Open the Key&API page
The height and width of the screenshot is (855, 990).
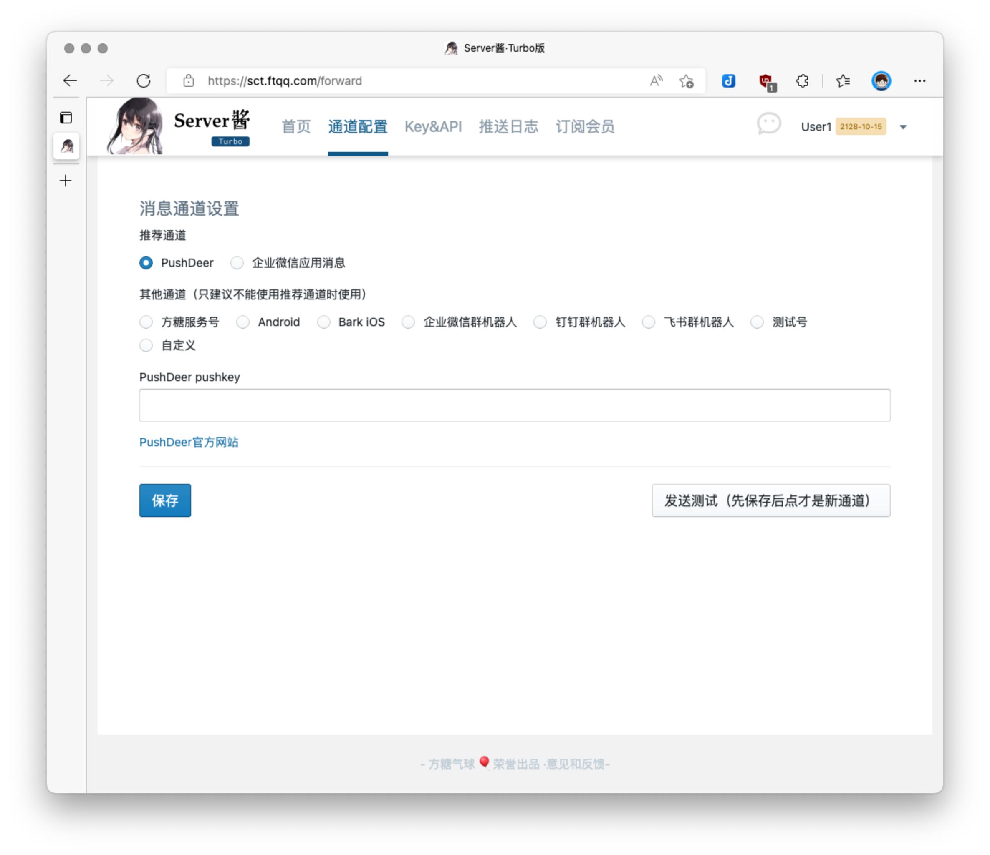click(433, 126)
